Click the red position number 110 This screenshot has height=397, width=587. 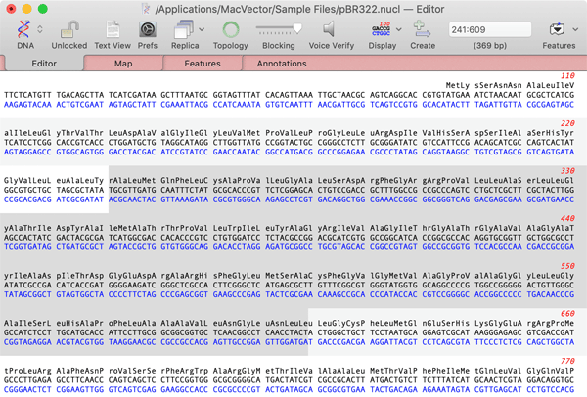point(567,76)
